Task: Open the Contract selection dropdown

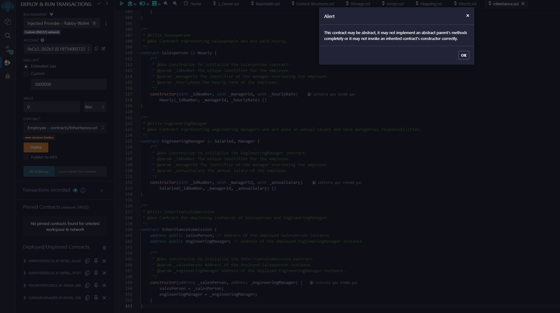Action: pyautogui.click(x=65, y=128)
